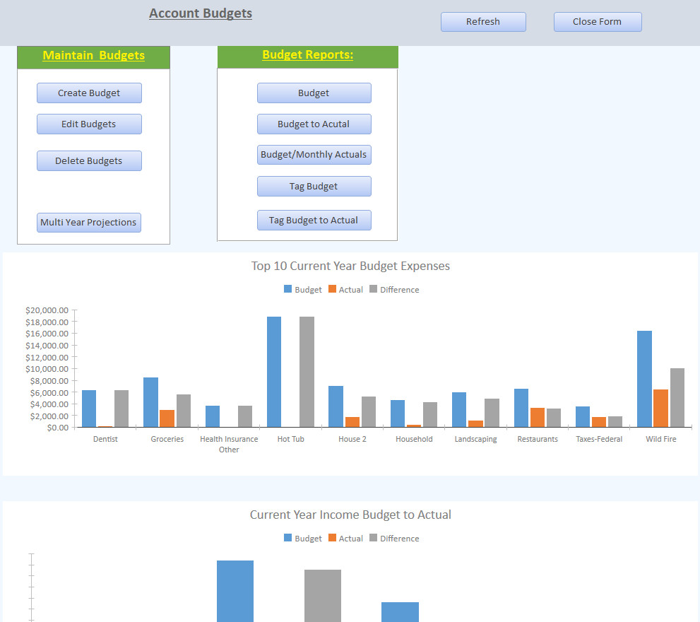The image size is (700, 622).
Task: Click the $10,000.00 axis value
Action: point(47,369)
